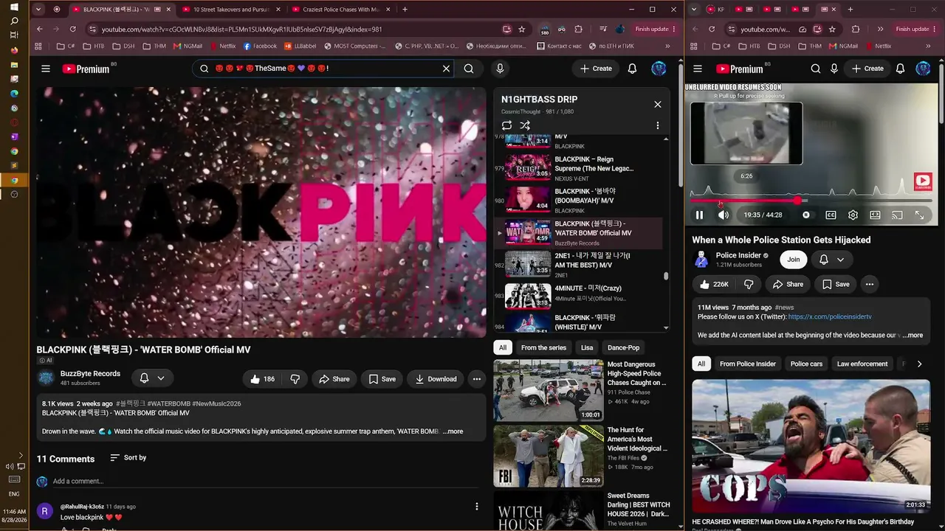Open the Netflix bookmark in left window
This screenshot has width=945, height=531.
[x=222, y=46]
